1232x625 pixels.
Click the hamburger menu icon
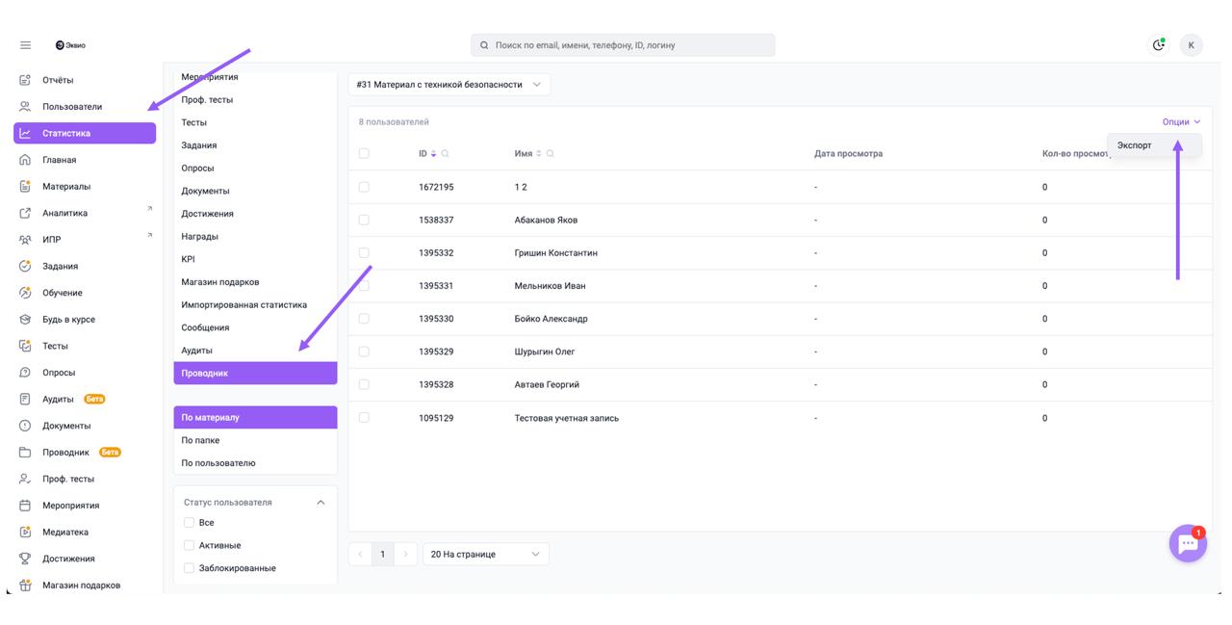25,45
